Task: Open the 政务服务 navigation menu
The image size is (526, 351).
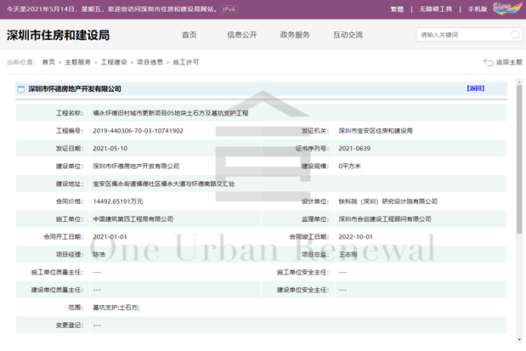Action: pyautogui.click(x=295, y=35)
